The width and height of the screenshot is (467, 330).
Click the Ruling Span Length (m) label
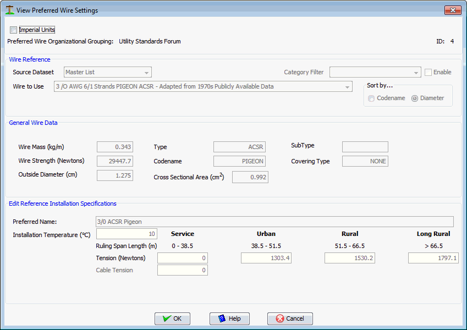[127, 246]
